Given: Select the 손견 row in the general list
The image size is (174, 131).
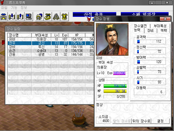Looking at the screenshot, I should [51, 51].
